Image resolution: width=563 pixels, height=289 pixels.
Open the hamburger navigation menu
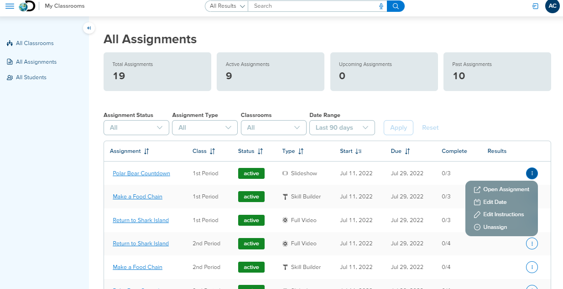(10, 6)
